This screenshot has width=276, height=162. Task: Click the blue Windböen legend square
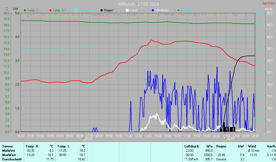coord(153,11)
